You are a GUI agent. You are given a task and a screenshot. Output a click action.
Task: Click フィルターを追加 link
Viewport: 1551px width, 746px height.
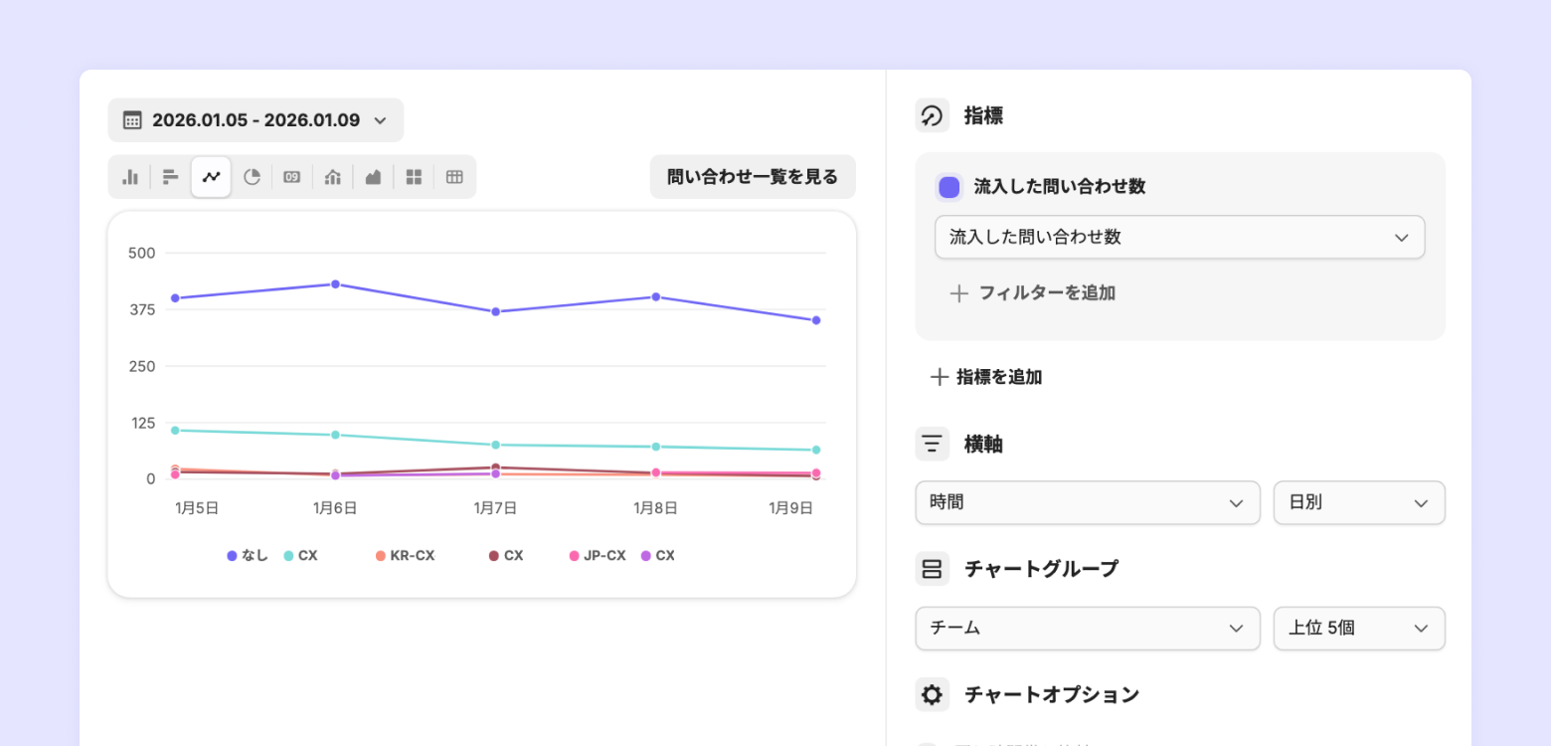(x=1033, y=293)
